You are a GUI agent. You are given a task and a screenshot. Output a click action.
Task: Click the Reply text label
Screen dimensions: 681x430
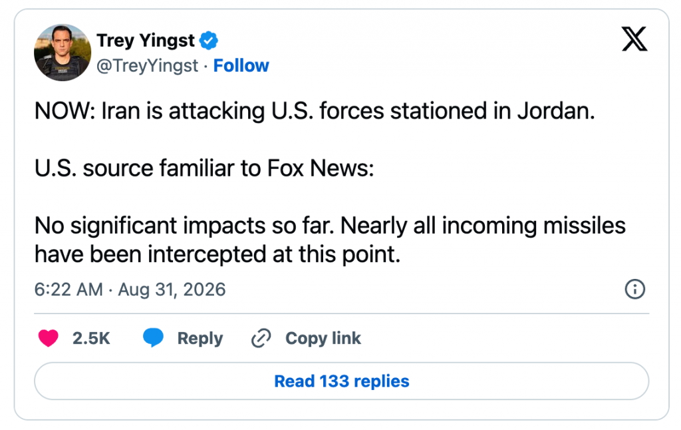tap(200, 338)
